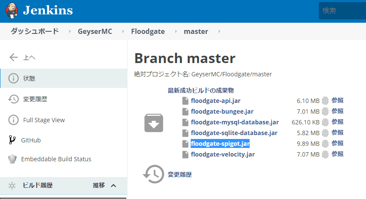
Task: Click fingerprint icon for floodgate-bungee.jar
Action: click(x=325, y=112)
